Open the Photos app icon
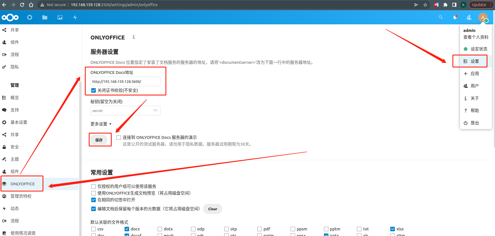 60,17
